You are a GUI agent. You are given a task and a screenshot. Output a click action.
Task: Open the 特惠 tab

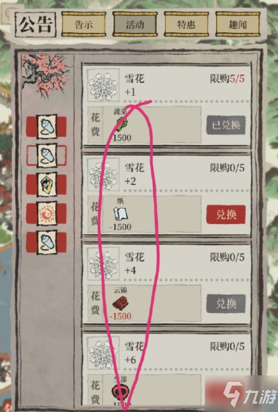click(186, 24)
